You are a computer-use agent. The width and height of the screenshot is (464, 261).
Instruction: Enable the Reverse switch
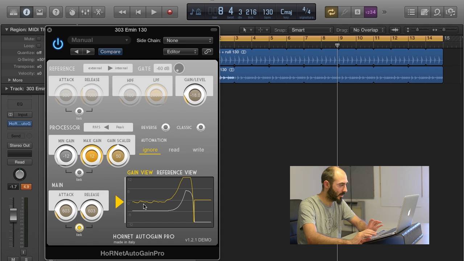pyautogui.click(x=165, y=127)
